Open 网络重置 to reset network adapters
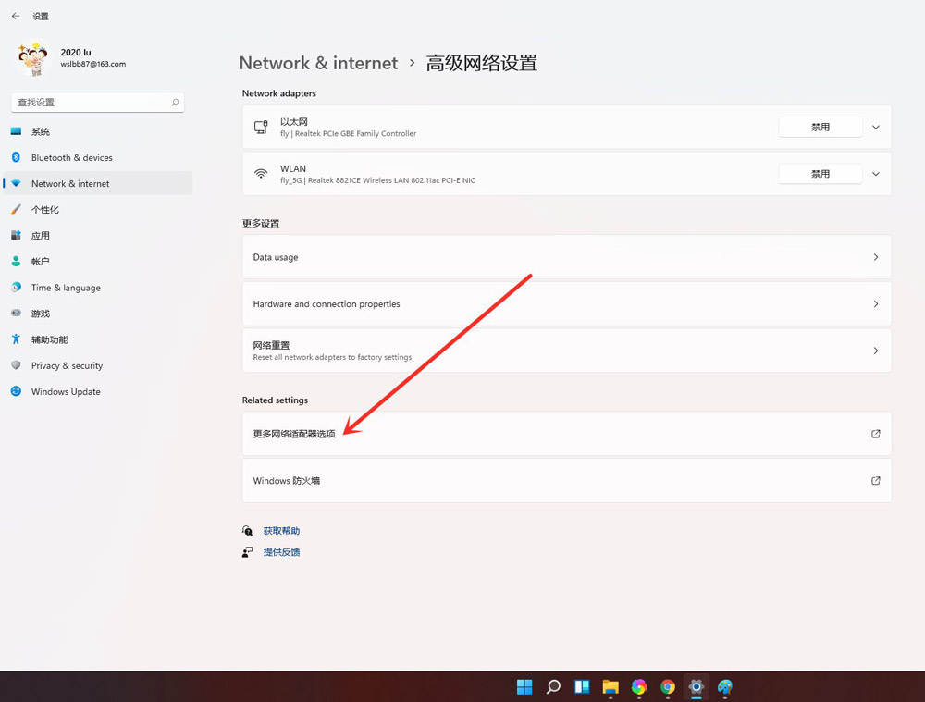925x702 pixels. point(566,350)
